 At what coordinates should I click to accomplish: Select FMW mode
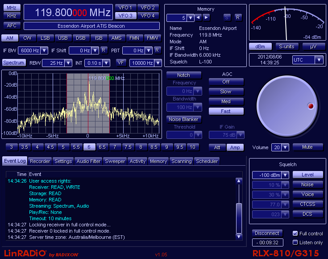(x=153, y=38)
